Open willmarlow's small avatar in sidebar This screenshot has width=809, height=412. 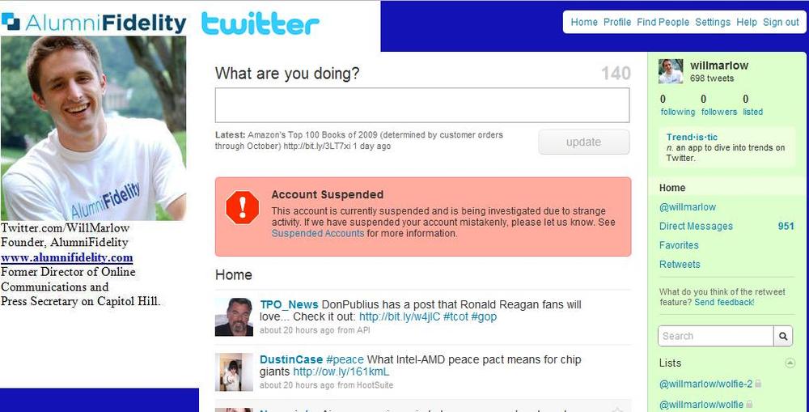tap(671, 71)
